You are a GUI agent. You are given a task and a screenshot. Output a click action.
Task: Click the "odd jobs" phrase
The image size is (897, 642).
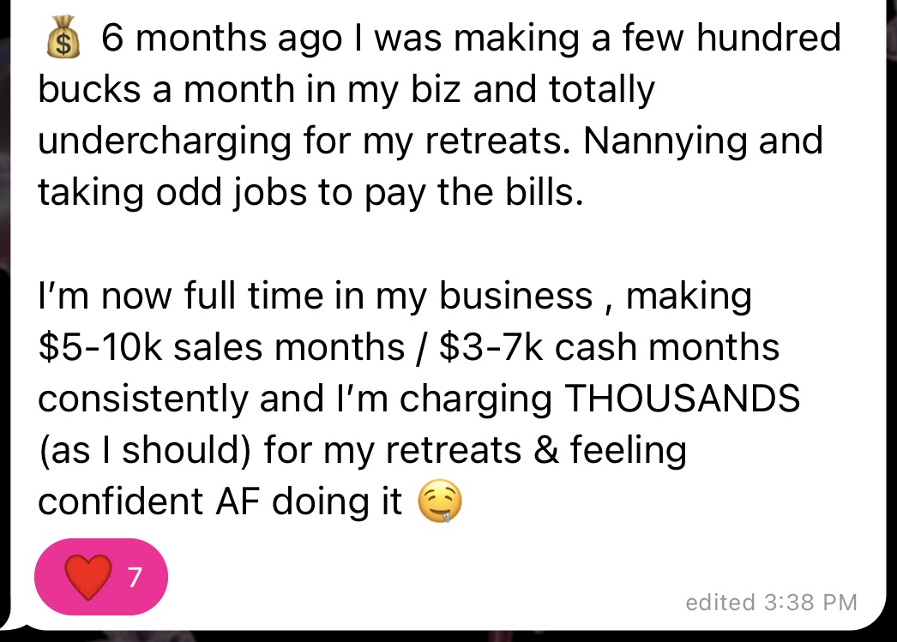[x=230, y=192]
